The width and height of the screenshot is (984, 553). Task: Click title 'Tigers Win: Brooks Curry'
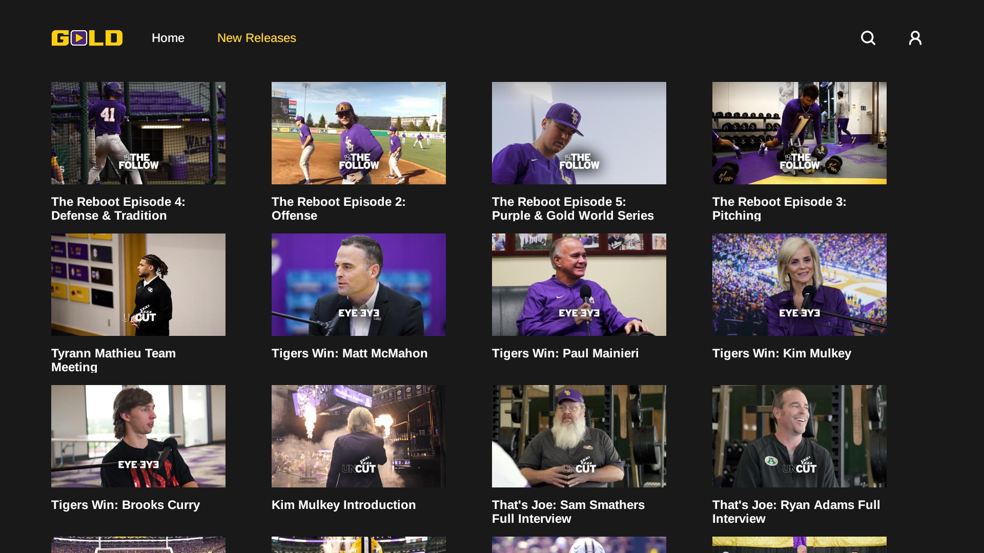[126, 505]
